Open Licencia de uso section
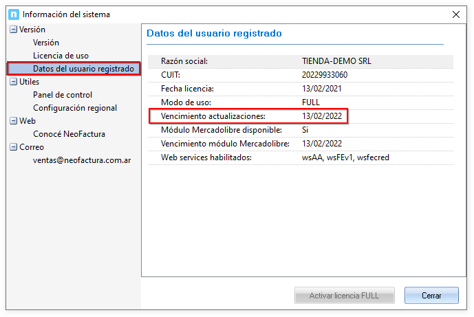This screenshot has width=474, height=317. 61,56
